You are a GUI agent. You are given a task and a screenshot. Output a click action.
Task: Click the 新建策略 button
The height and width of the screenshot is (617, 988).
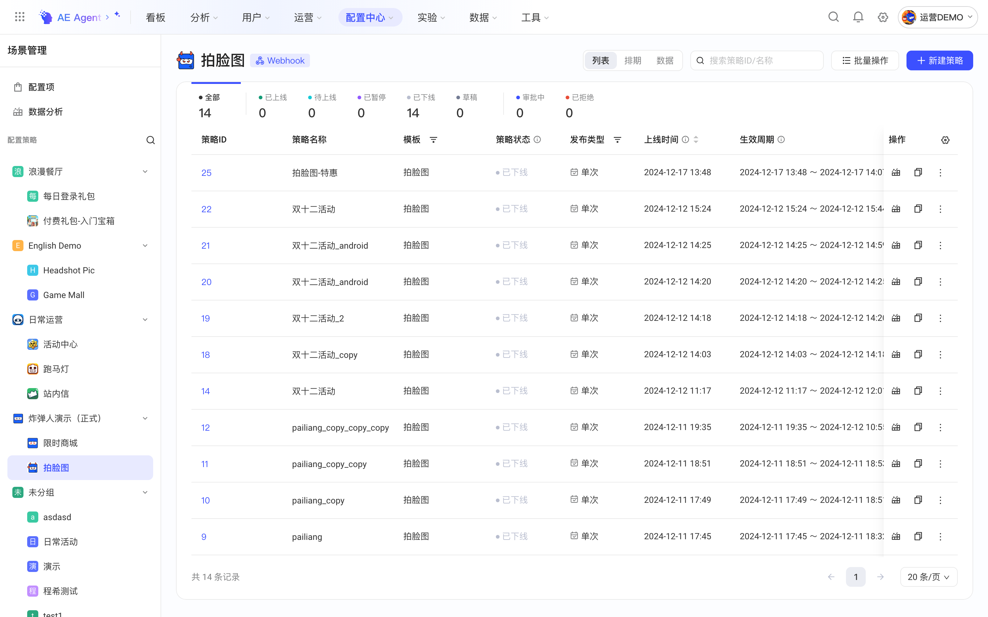click(x=940, y=60)
